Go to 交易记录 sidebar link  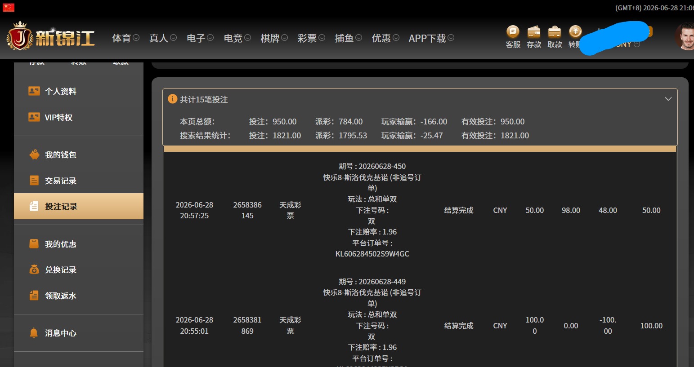[x=61, y=181]
